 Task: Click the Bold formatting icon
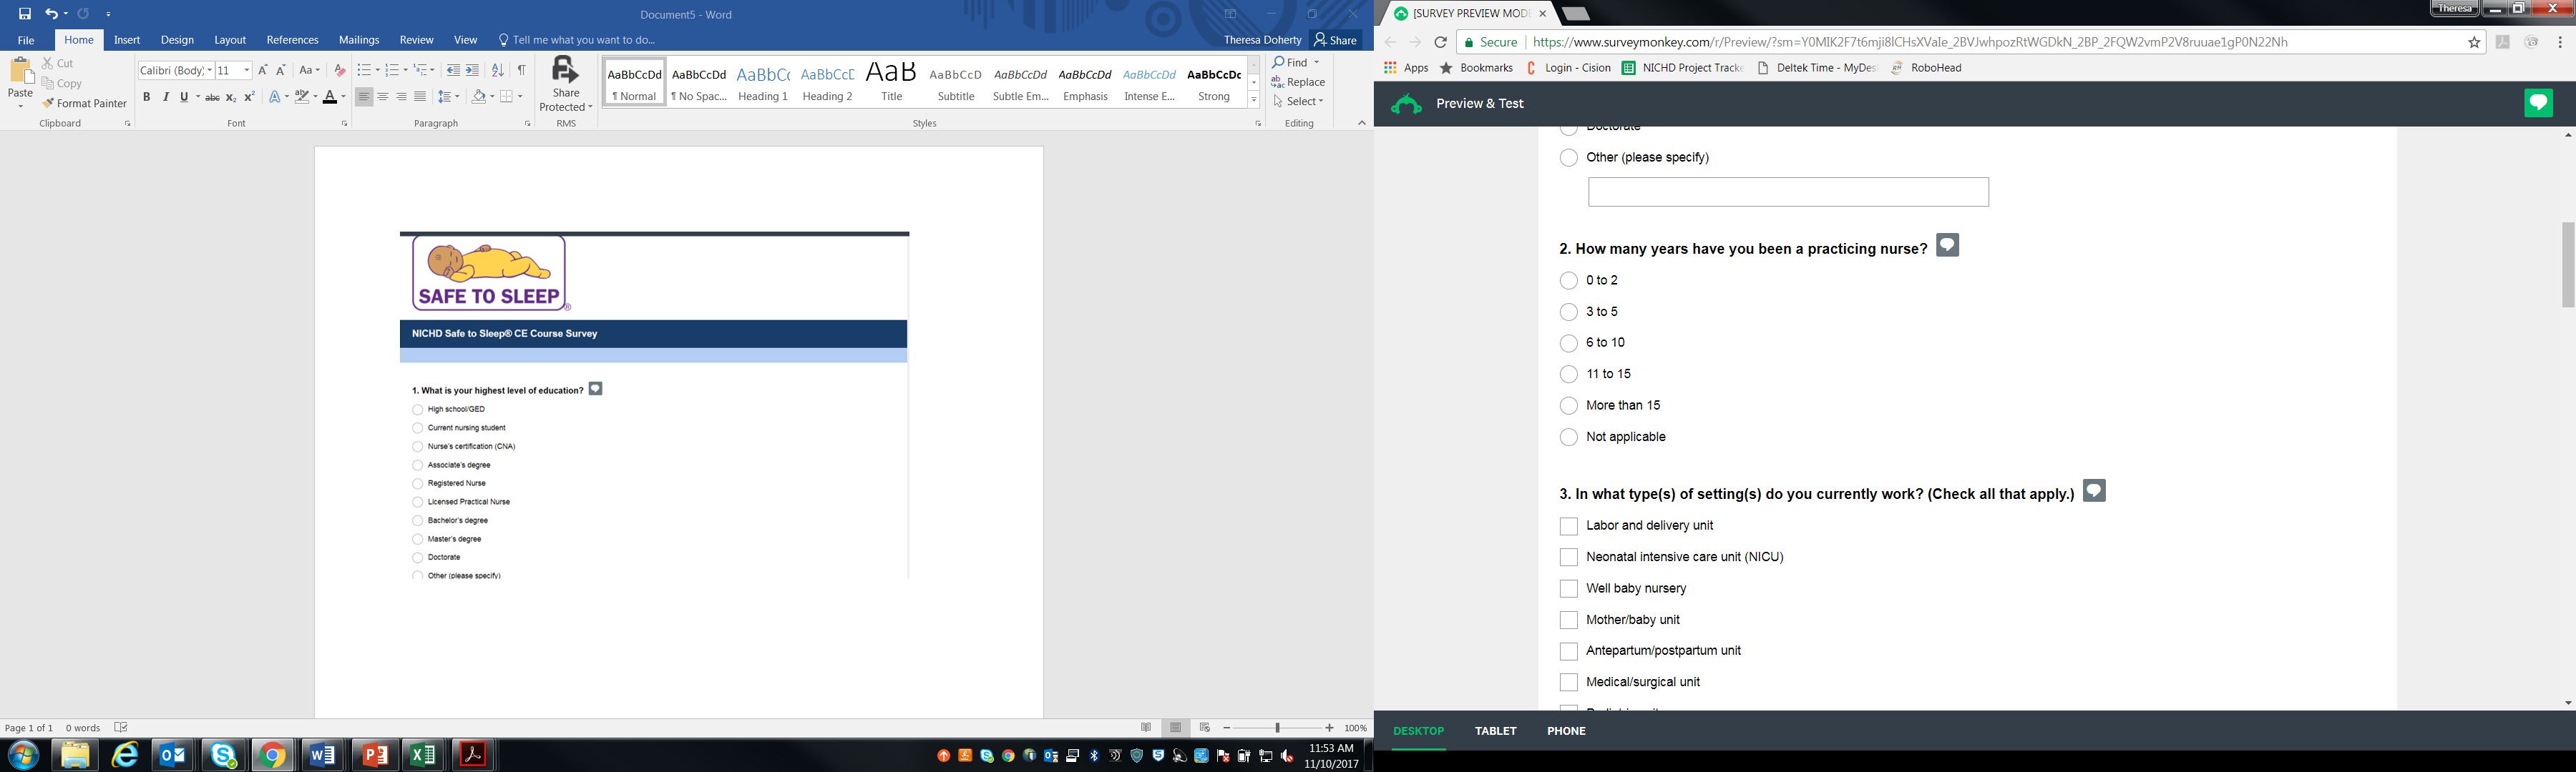coord(146,97)
